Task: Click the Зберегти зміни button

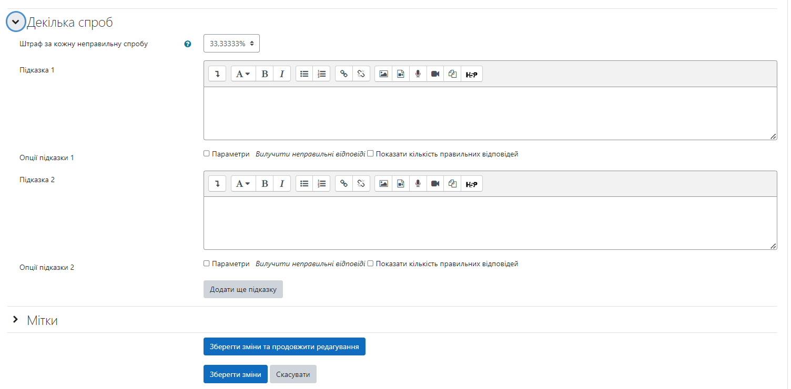Action: 236,374
